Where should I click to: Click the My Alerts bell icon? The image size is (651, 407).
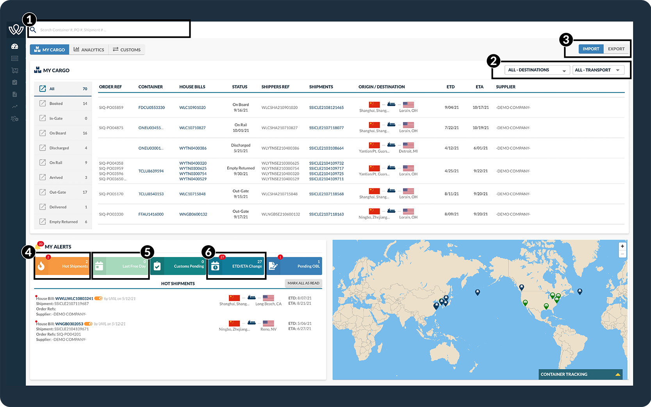point(38,246)
